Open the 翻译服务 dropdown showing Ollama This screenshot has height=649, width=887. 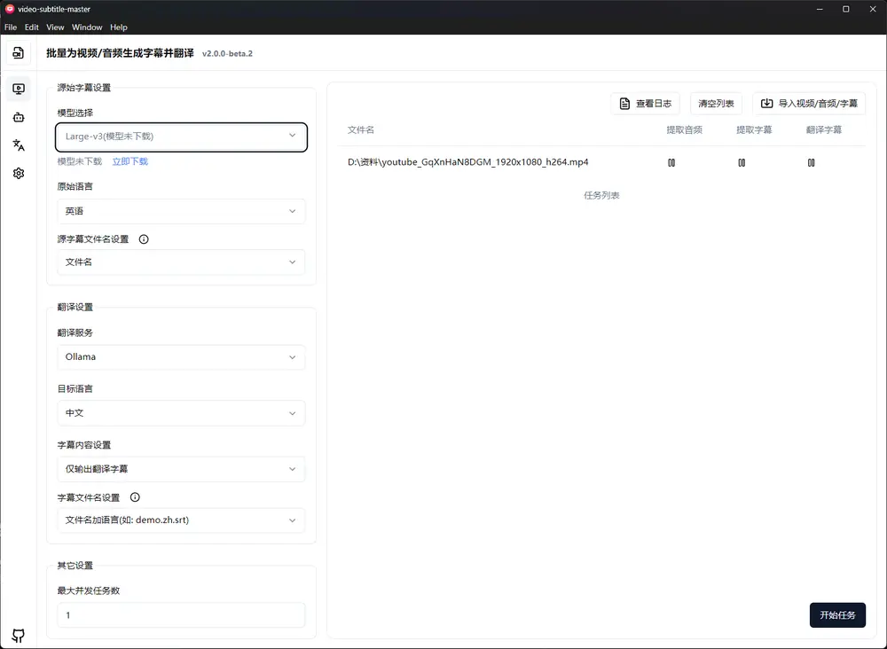tap(181, 357)
